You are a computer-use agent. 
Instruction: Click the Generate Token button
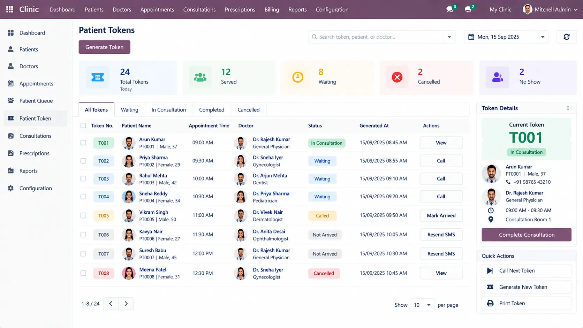[104, 47]
